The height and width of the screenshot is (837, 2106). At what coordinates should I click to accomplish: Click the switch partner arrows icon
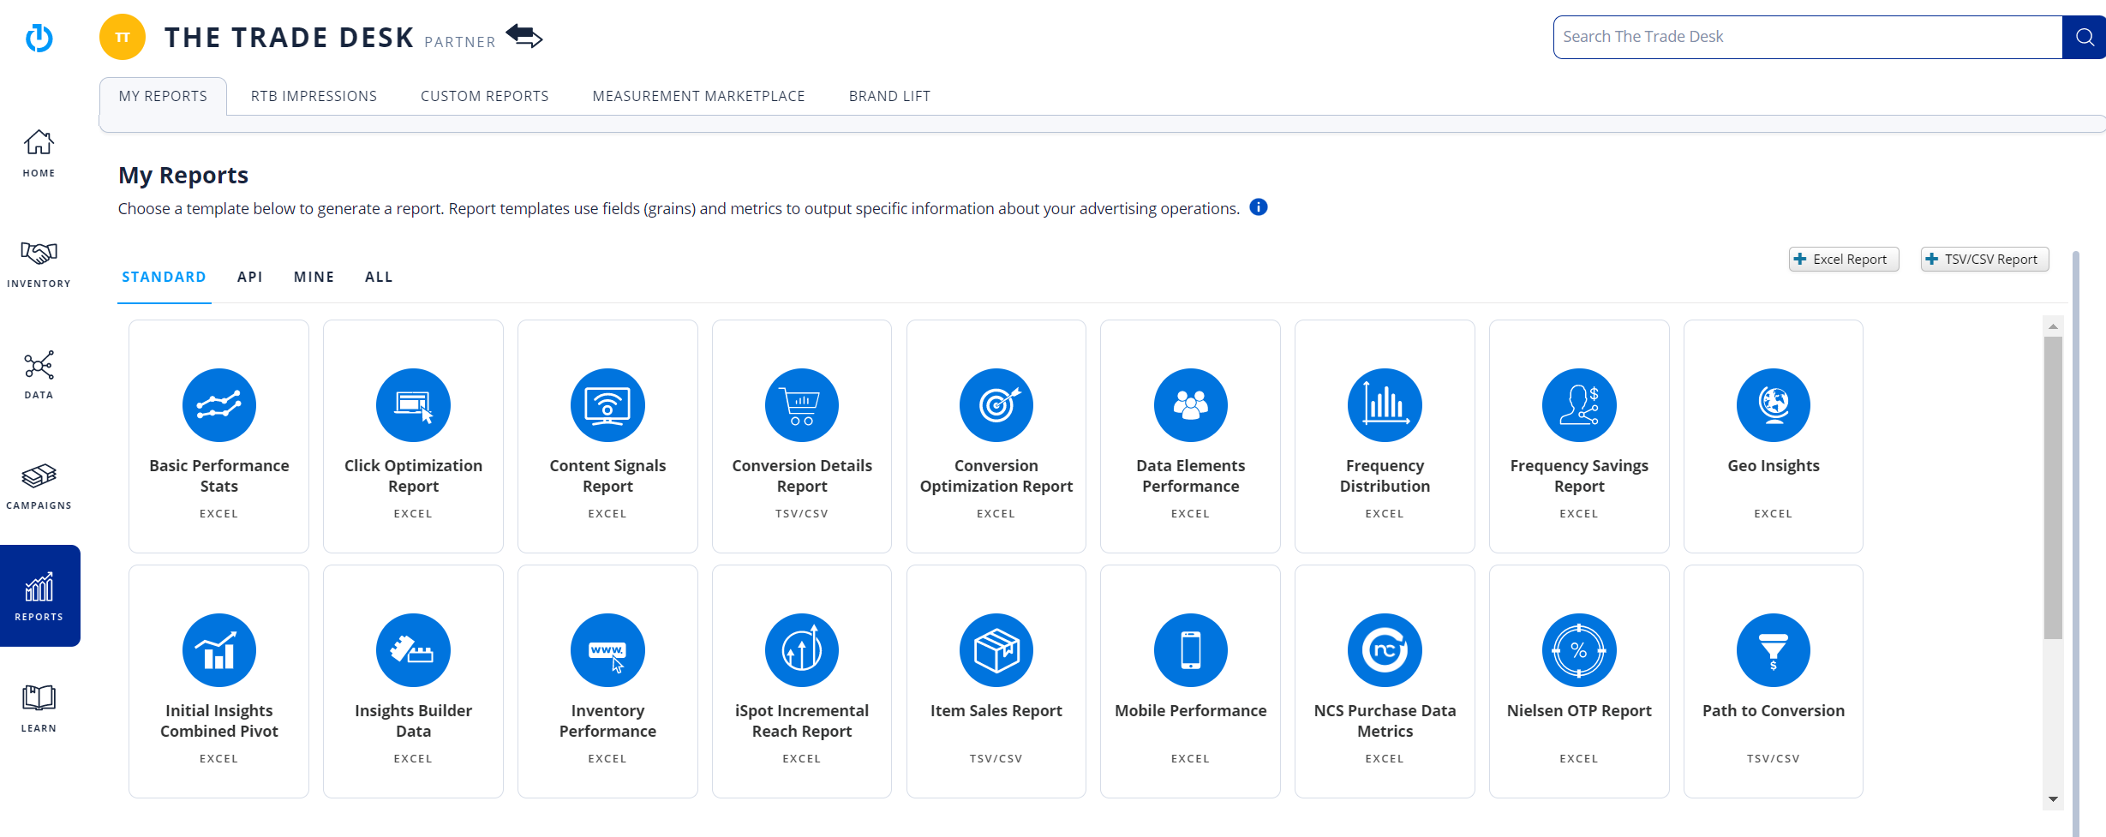click(x=524, y=36)
